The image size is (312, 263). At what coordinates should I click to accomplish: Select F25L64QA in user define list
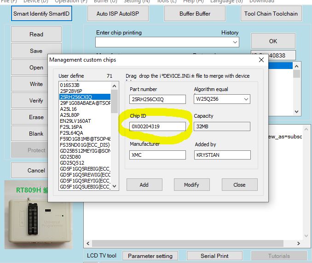coord(85,133)
